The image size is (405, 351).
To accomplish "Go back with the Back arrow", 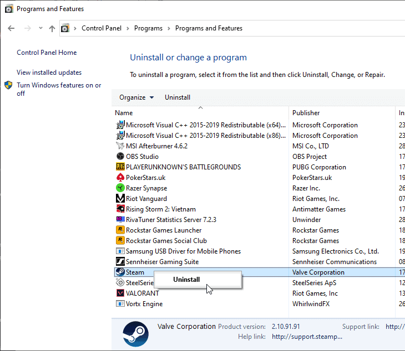I will pos(11,28).
